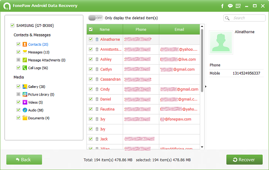Image resolution: width=269 pixels, height=170 pixels.
Task: Open the FonePaw Facebook page icon
Action: pyautogui.click(x=222, y=6)
